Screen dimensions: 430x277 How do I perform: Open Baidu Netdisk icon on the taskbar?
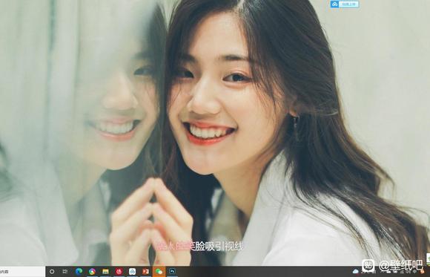click(x=133, y=272)
